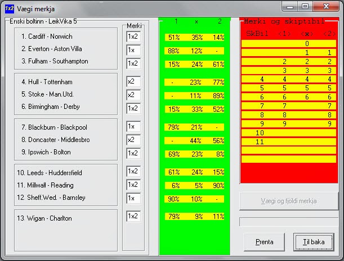Click Merki field for Hull - Tottenham
The height and width of the screenshot is (261, 344).
[x=133, y=81]
